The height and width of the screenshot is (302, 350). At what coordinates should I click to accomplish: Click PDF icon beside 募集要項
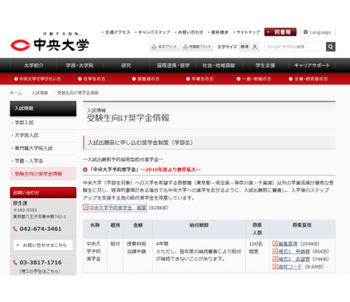275,243
